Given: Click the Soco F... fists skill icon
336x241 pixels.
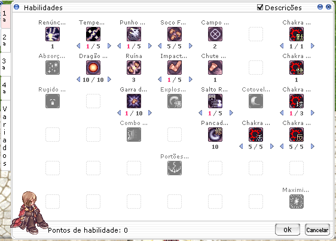Looking at the screenshot, I should click(x=175, y=34).
